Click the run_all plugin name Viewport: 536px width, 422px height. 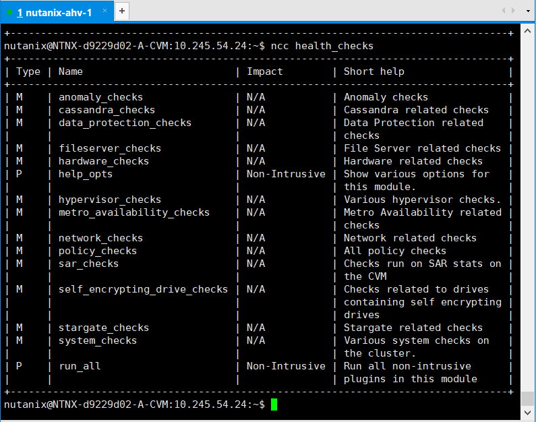(x=80, y=366)
